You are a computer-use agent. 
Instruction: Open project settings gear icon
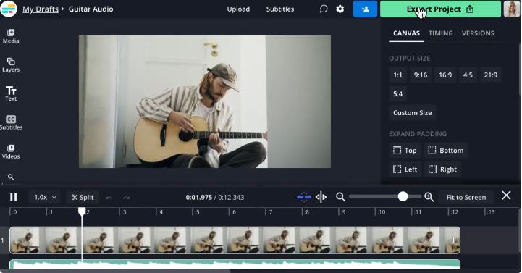click(340, 9)
